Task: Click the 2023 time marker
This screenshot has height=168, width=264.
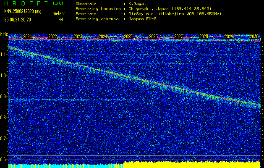Action: coord(78,37)
